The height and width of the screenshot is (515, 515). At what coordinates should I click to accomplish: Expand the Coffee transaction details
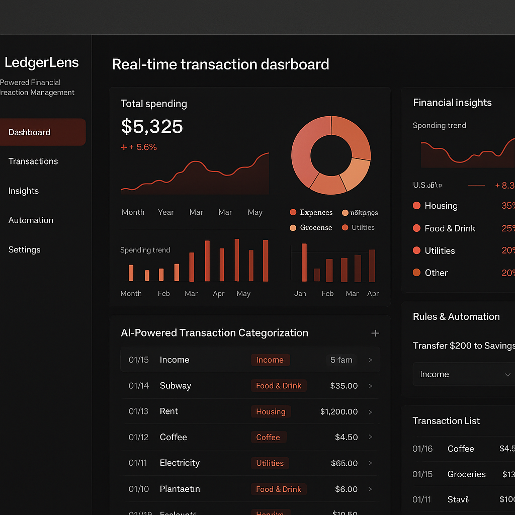coord(370,438)
